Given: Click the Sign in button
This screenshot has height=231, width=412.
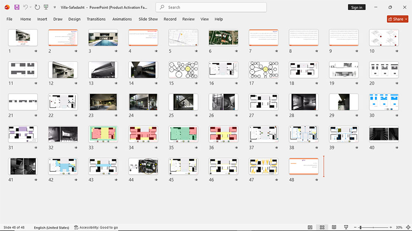Looking at the screenshot, I should pos(356,7).
